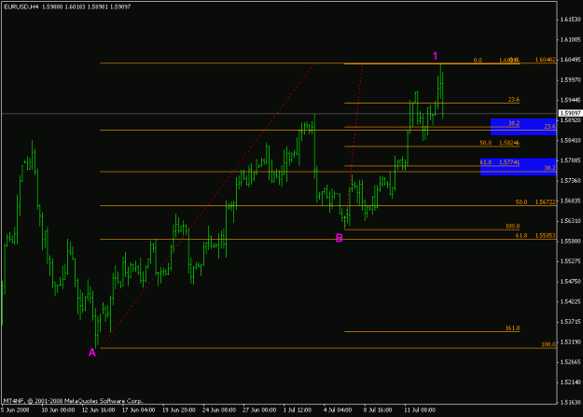Viewport: 583px width, 417px height.
Task: Click the '24 Jun 08:00' time axis label
Action: pyautogui.click(x=219, y=410)
